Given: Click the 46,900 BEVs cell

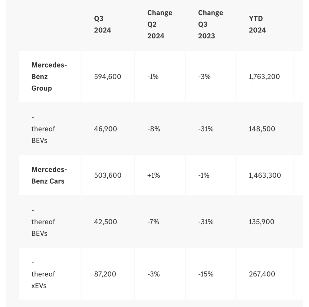Looking at the screenshot, I should [105, 129].
